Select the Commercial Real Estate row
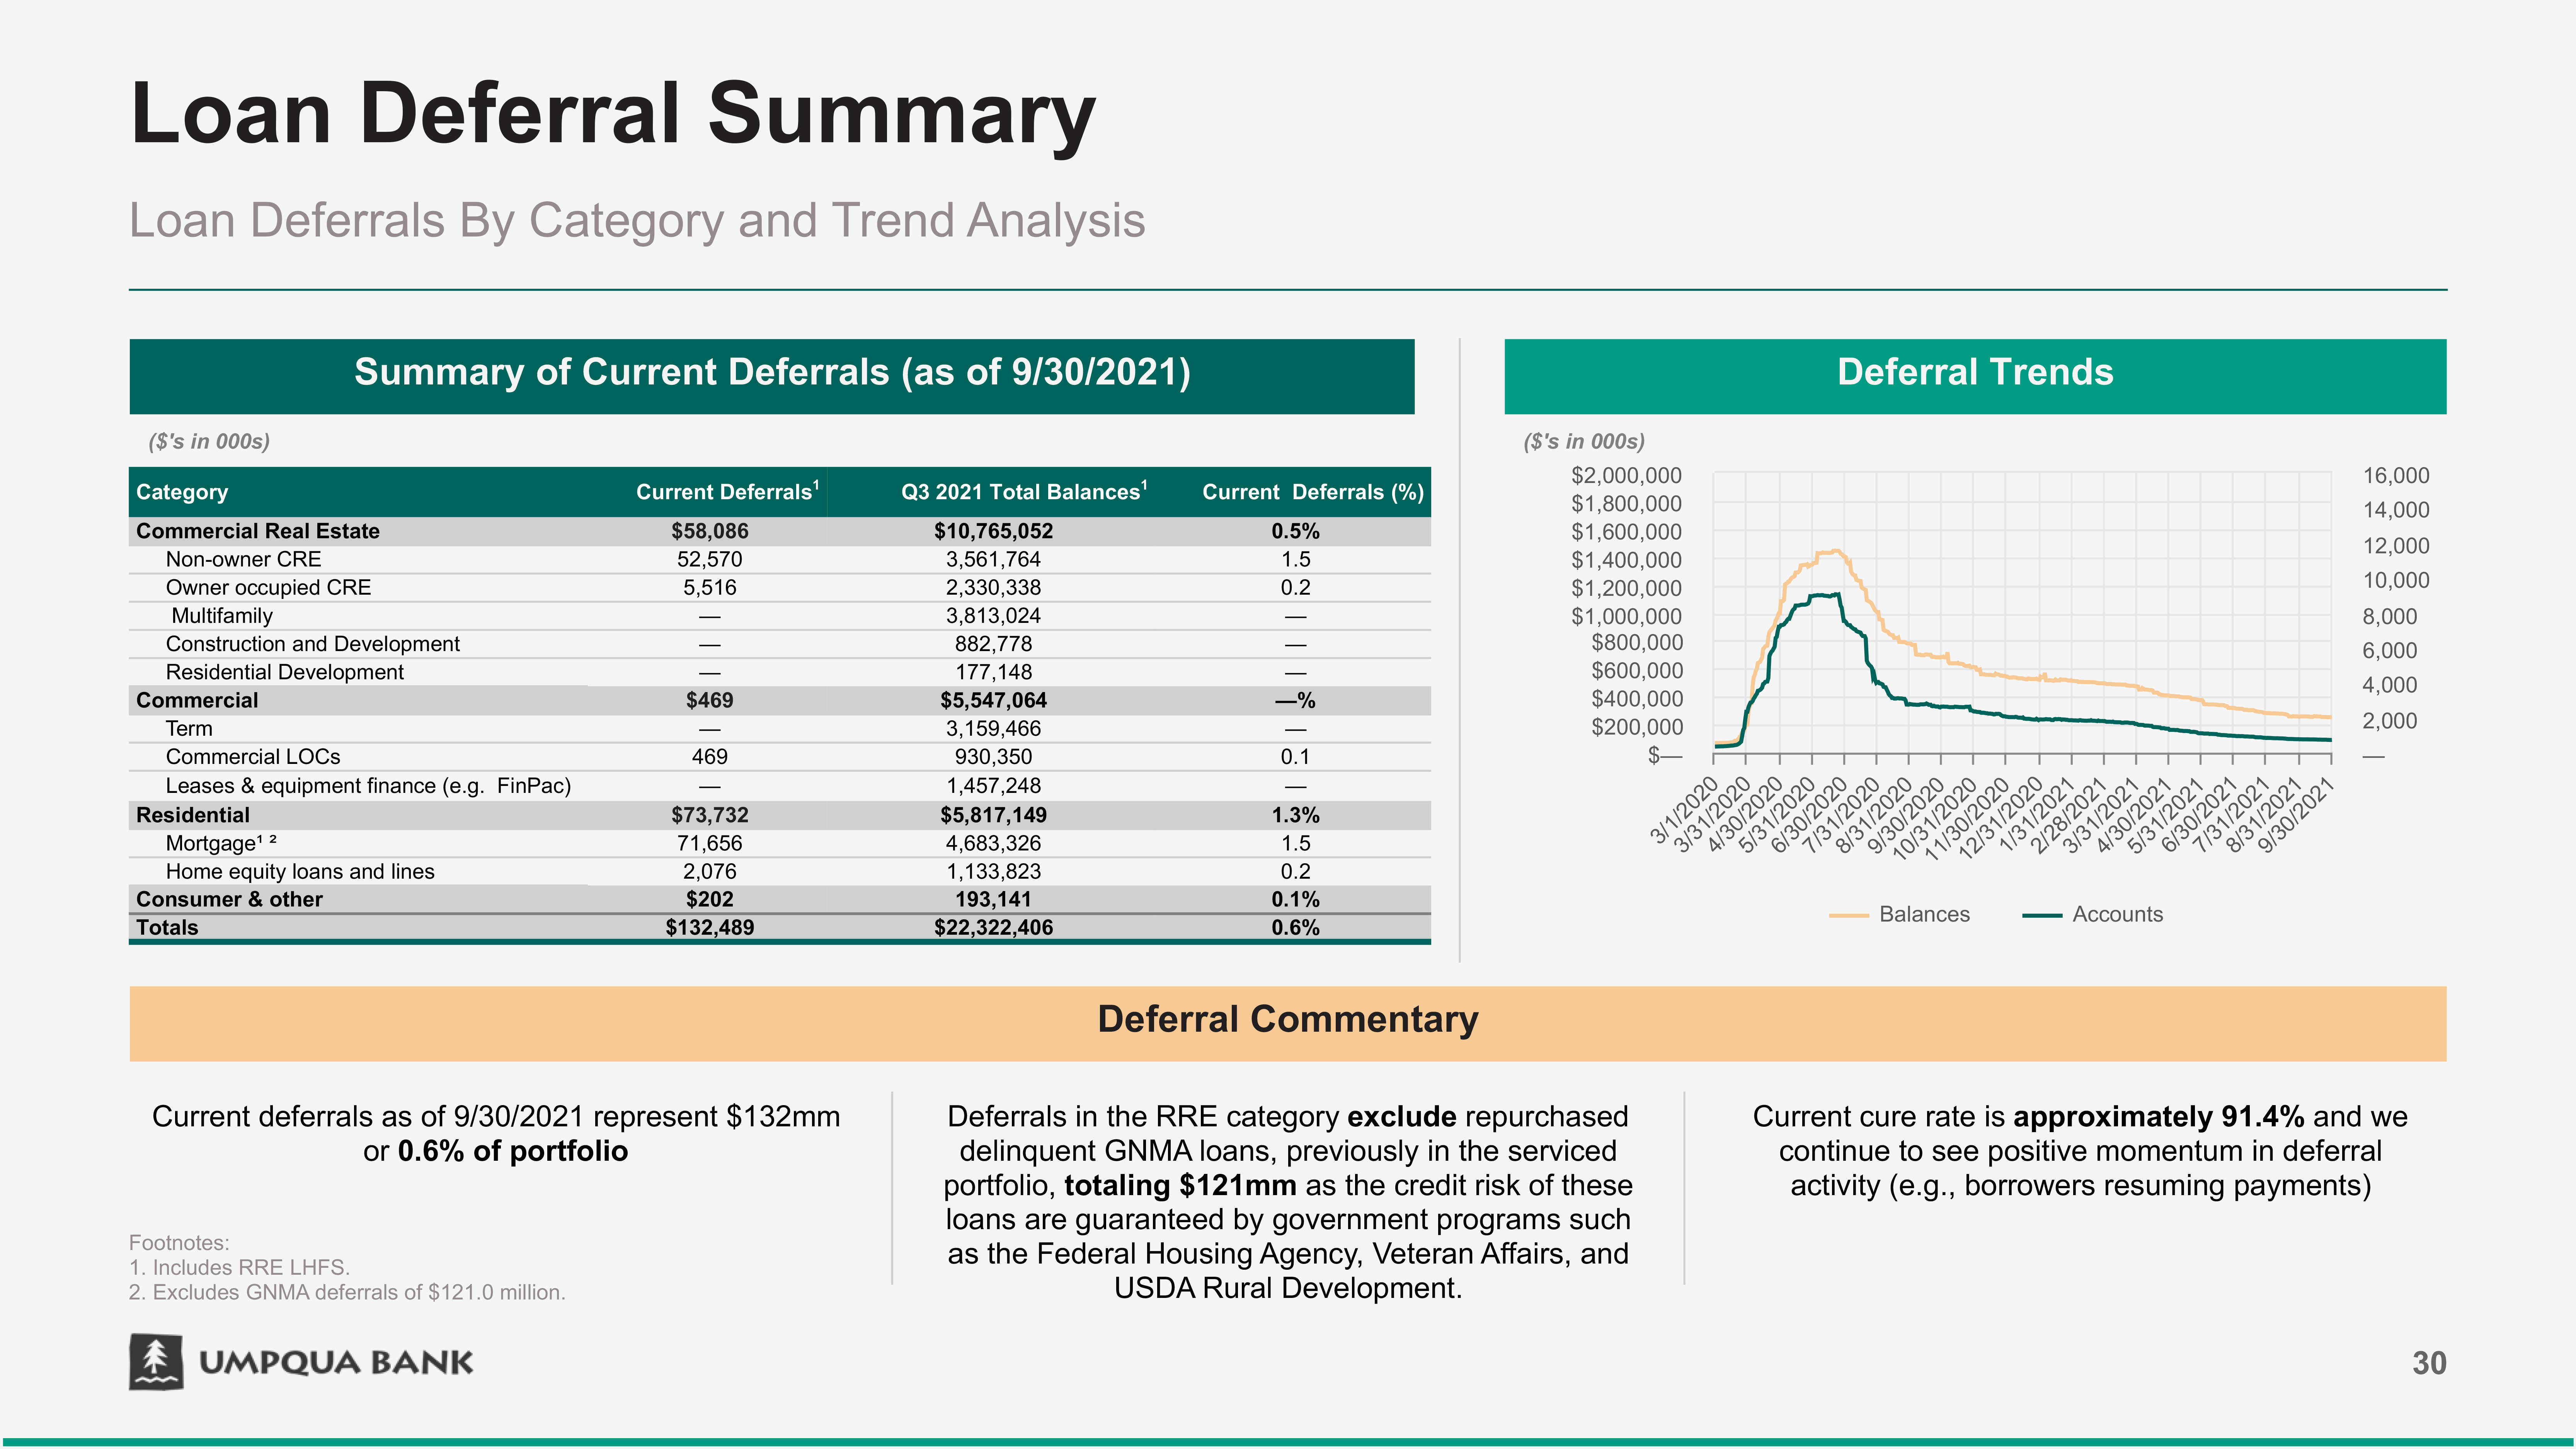 tap(258, 531)
